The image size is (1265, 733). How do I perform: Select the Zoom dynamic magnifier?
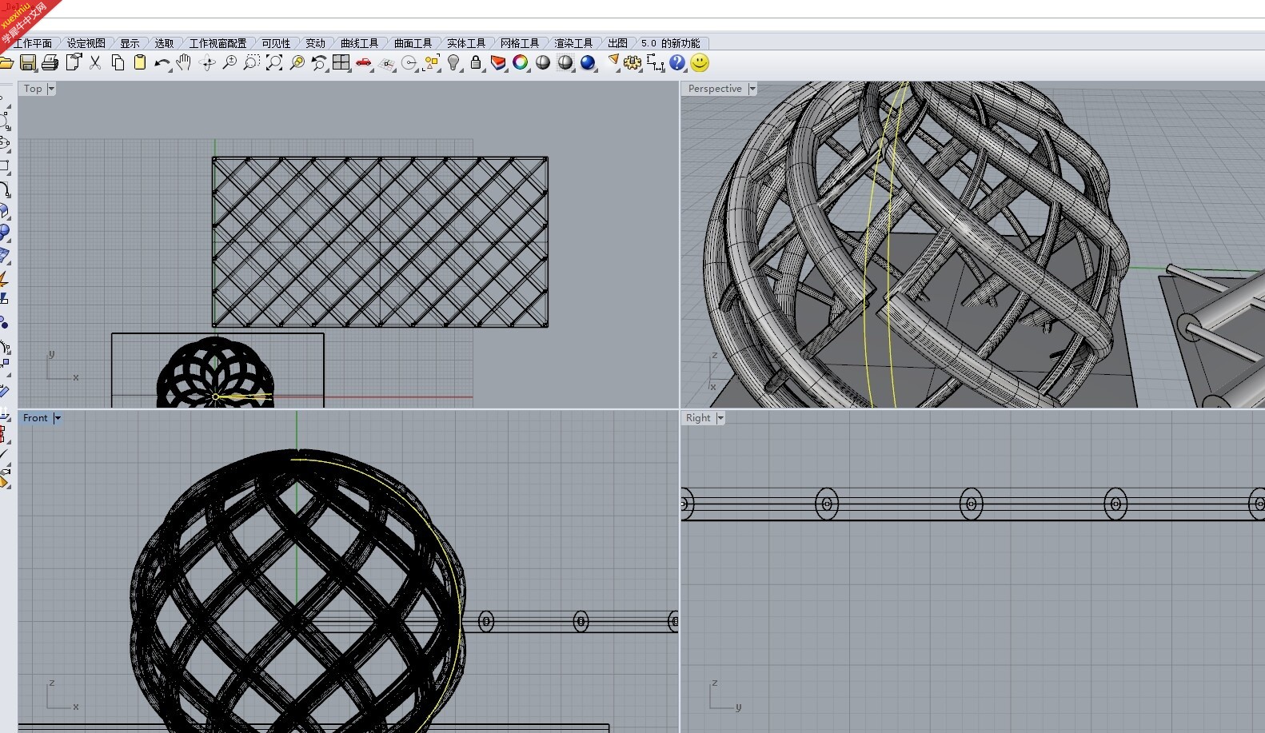pos(229,62)
